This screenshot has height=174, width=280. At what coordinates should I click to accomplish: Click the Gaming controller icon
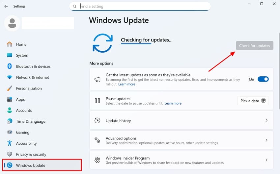[x=10, y=132]
